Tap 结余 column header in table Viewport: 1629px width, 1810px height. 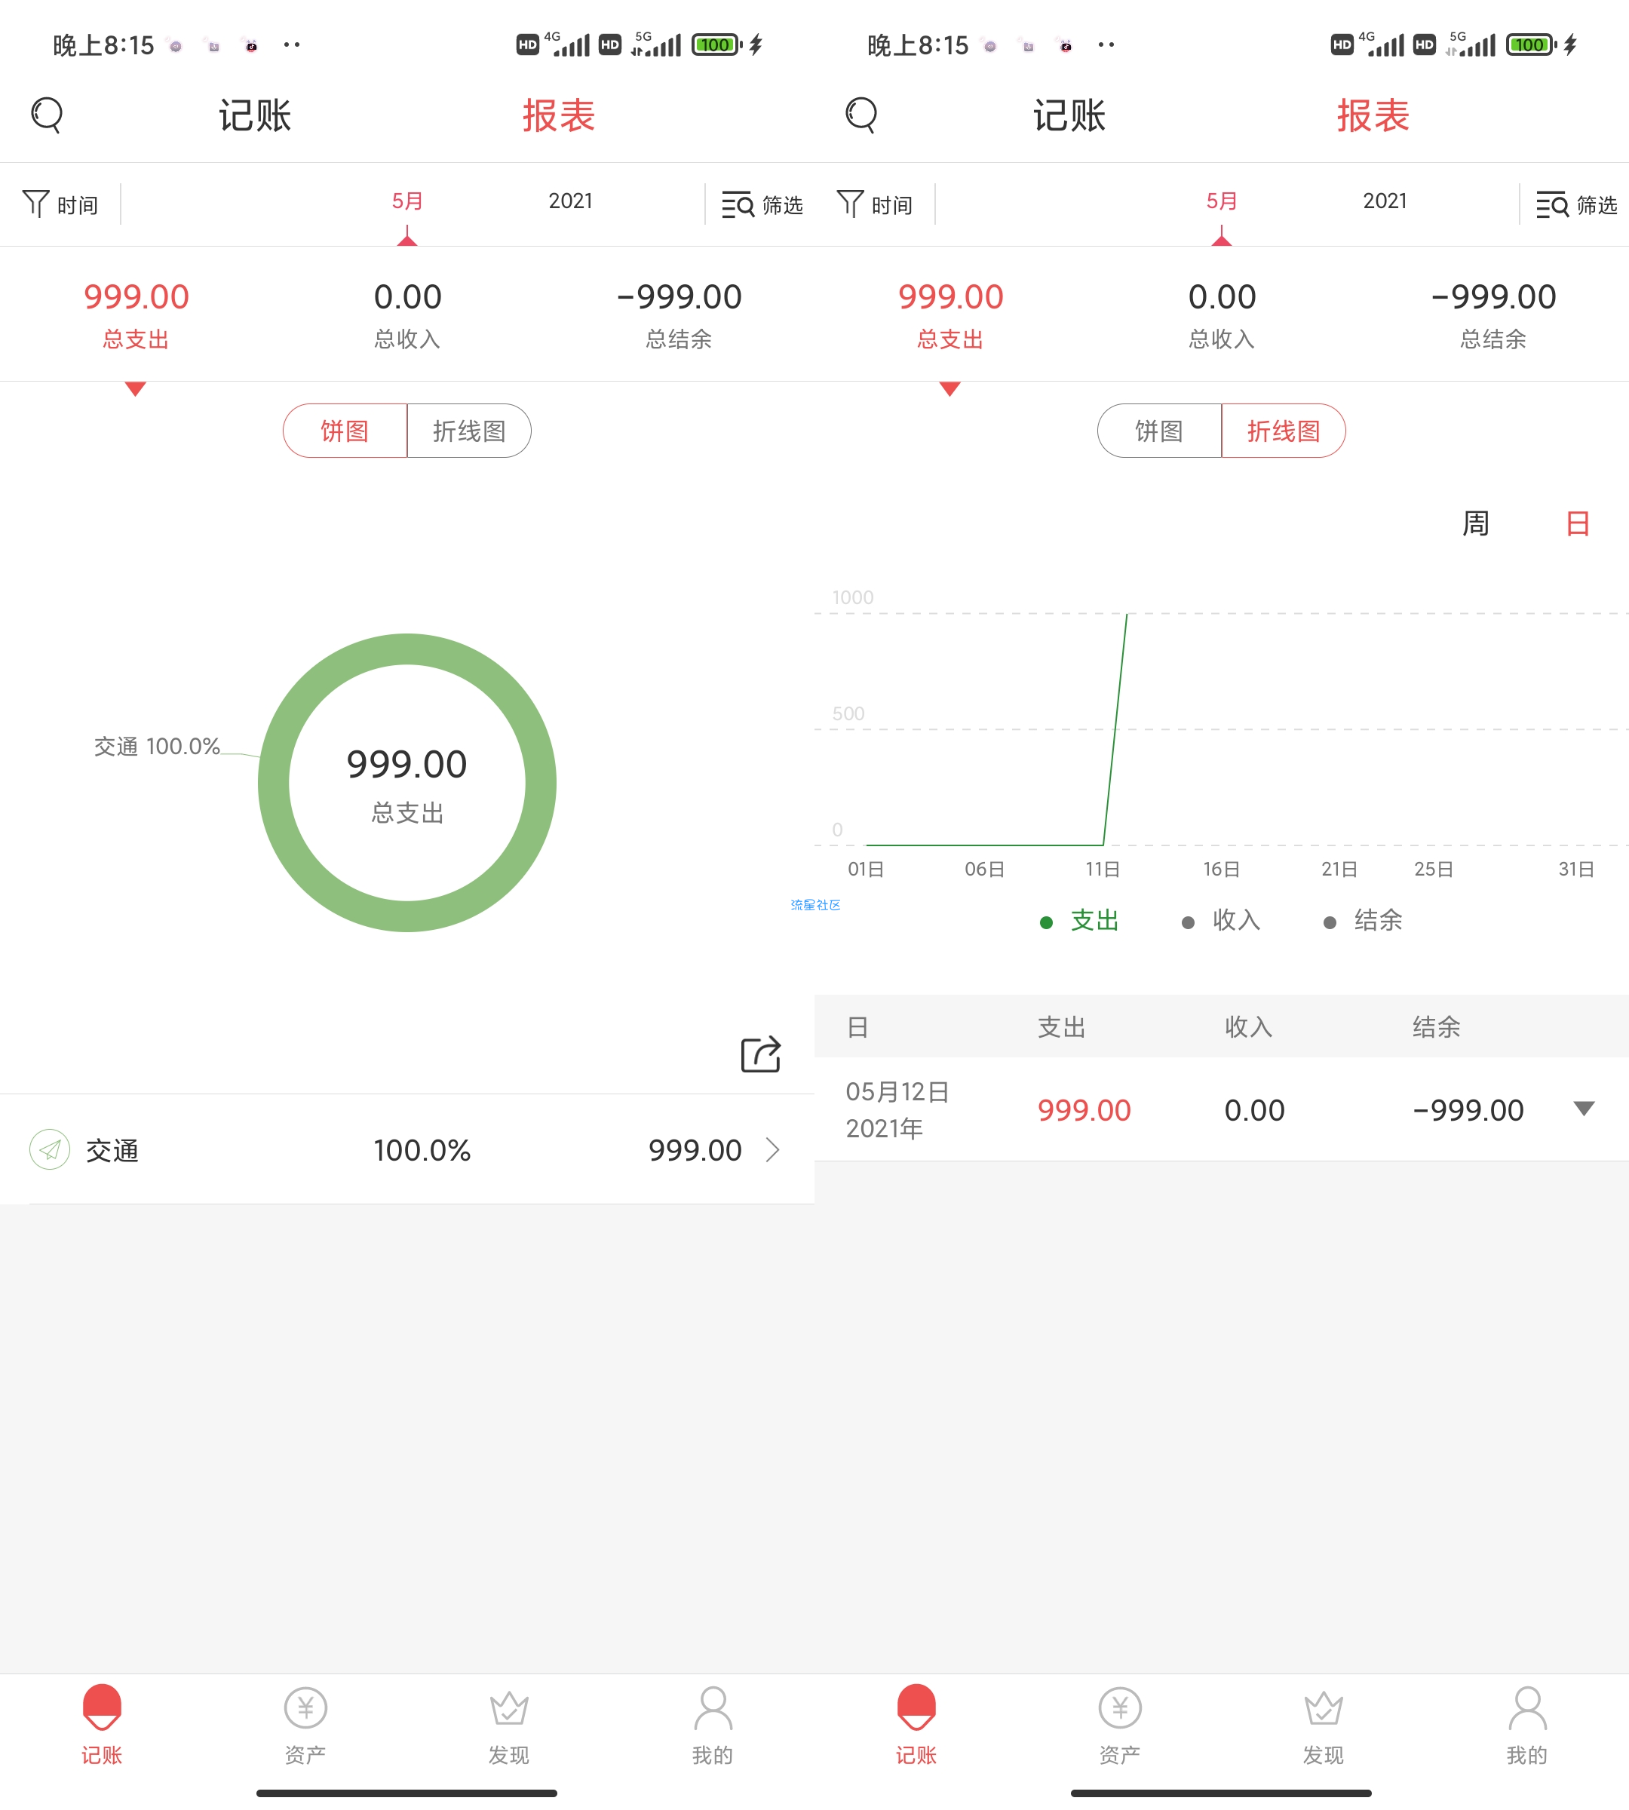click(x=1437, y=1026)
